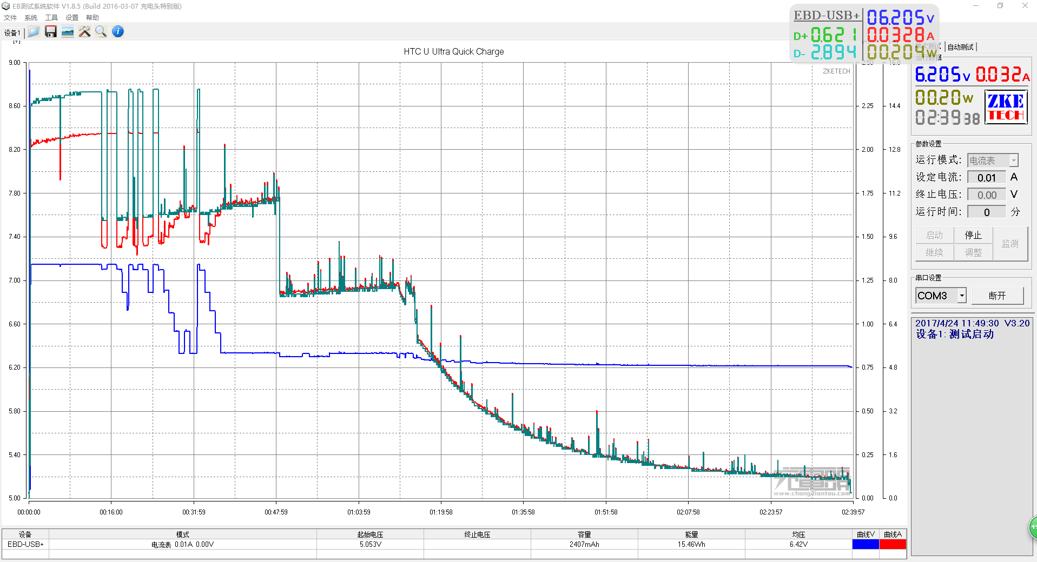
Task: Switch to the 自动测试 tab
Action: 961,47
